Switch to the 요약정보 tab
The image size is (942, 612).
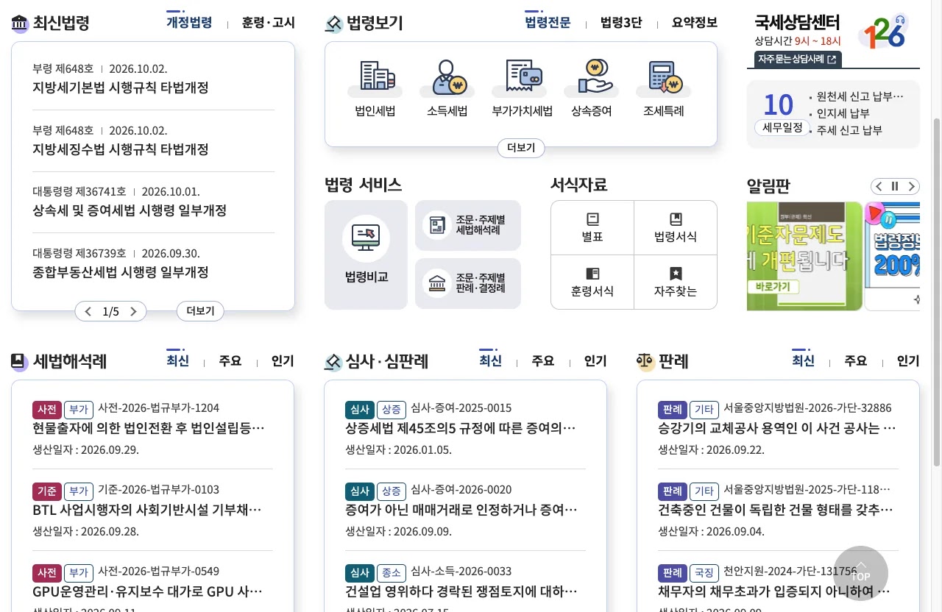pos(695,23)
